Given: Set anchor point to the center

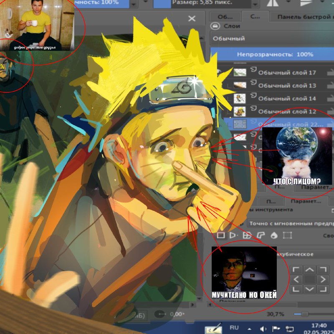Looking at the screenshot, I should point(309,279).
